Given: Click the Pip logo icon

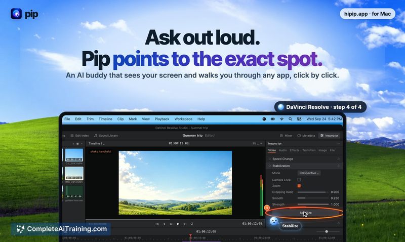Looking at the screenshot, I should pos(16,14).
